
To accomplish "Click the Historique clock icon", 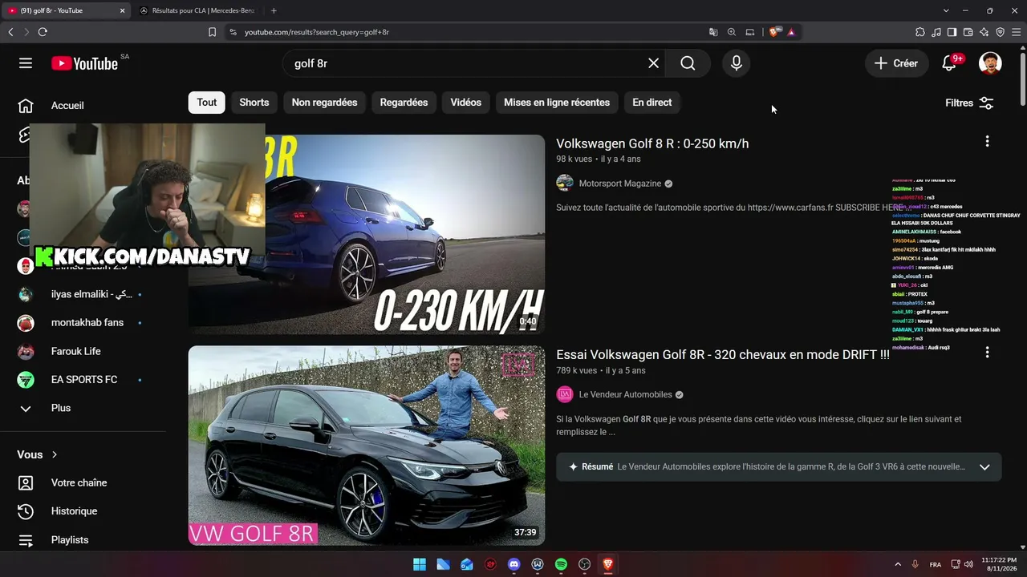I will tap(26, 511).
